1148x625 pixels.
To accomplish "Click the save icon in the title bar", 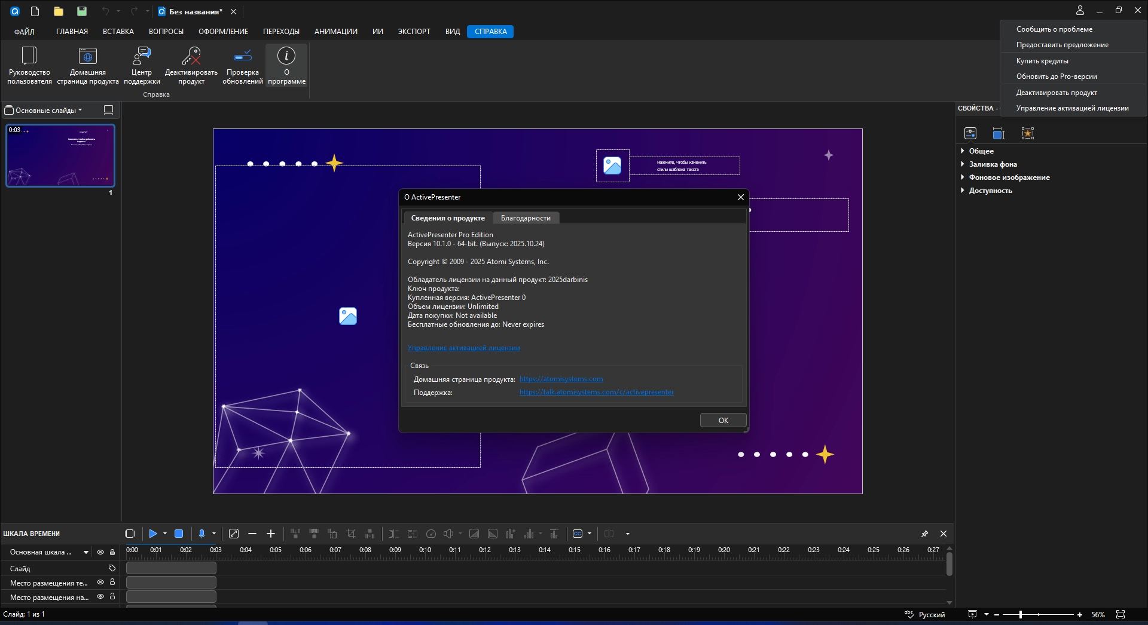I will [x=82, y=11].
